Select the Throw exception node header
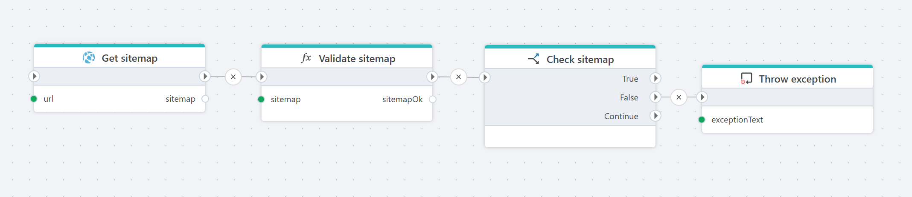This screenshot has width=912, height=197. click(x=797, y=79)
